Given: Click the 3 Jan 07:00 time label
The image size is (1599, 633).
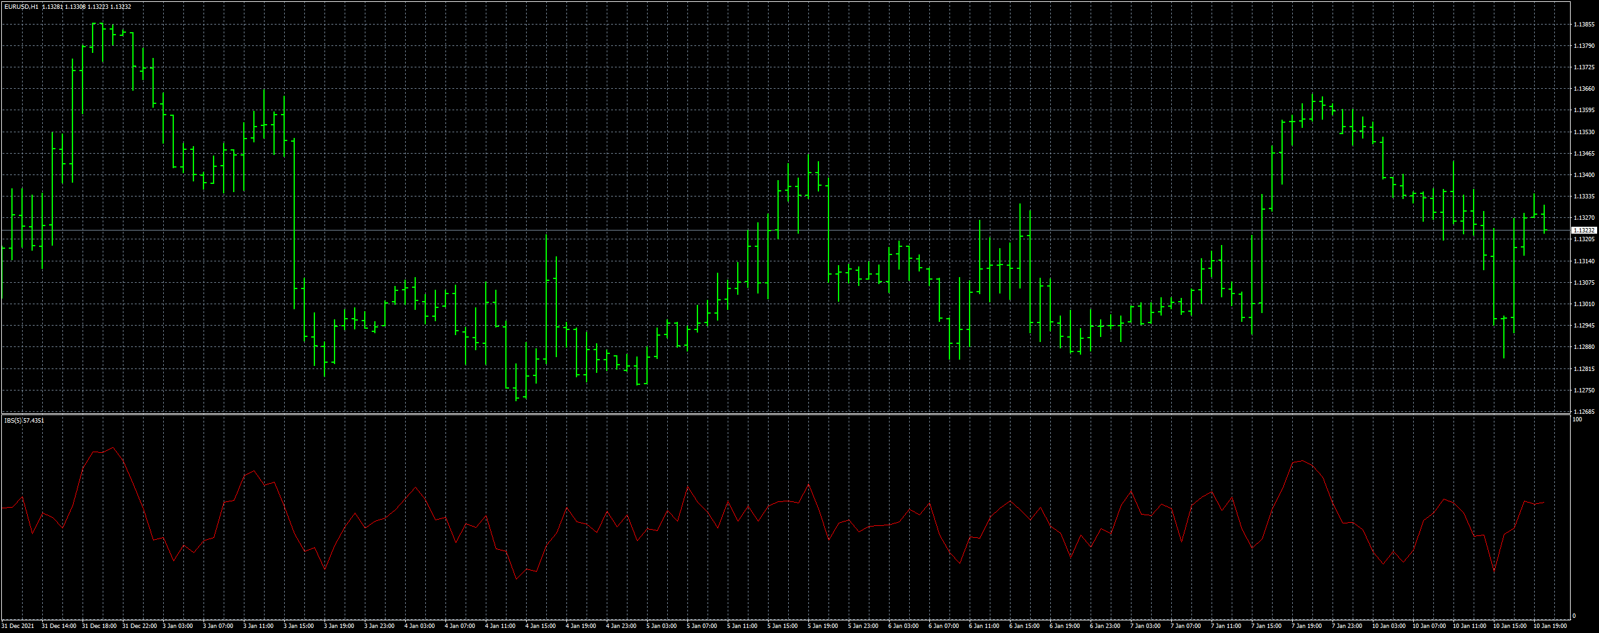Looking at the screenshot, I should point(218,626).
